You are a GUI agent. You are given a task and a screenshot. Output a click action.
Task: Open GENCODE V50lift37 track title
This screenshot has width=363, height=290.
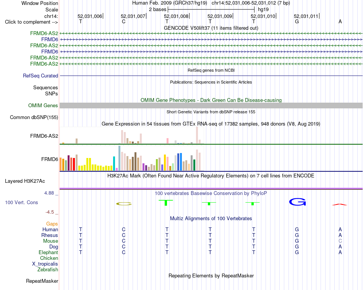(x=211, y=28)
